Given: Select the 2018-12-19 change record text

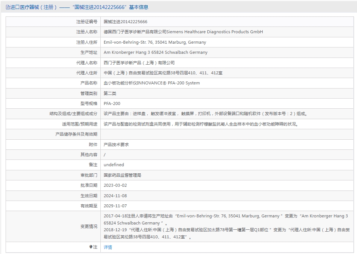Looking at the screenshot, I should (x=227, y=233).
